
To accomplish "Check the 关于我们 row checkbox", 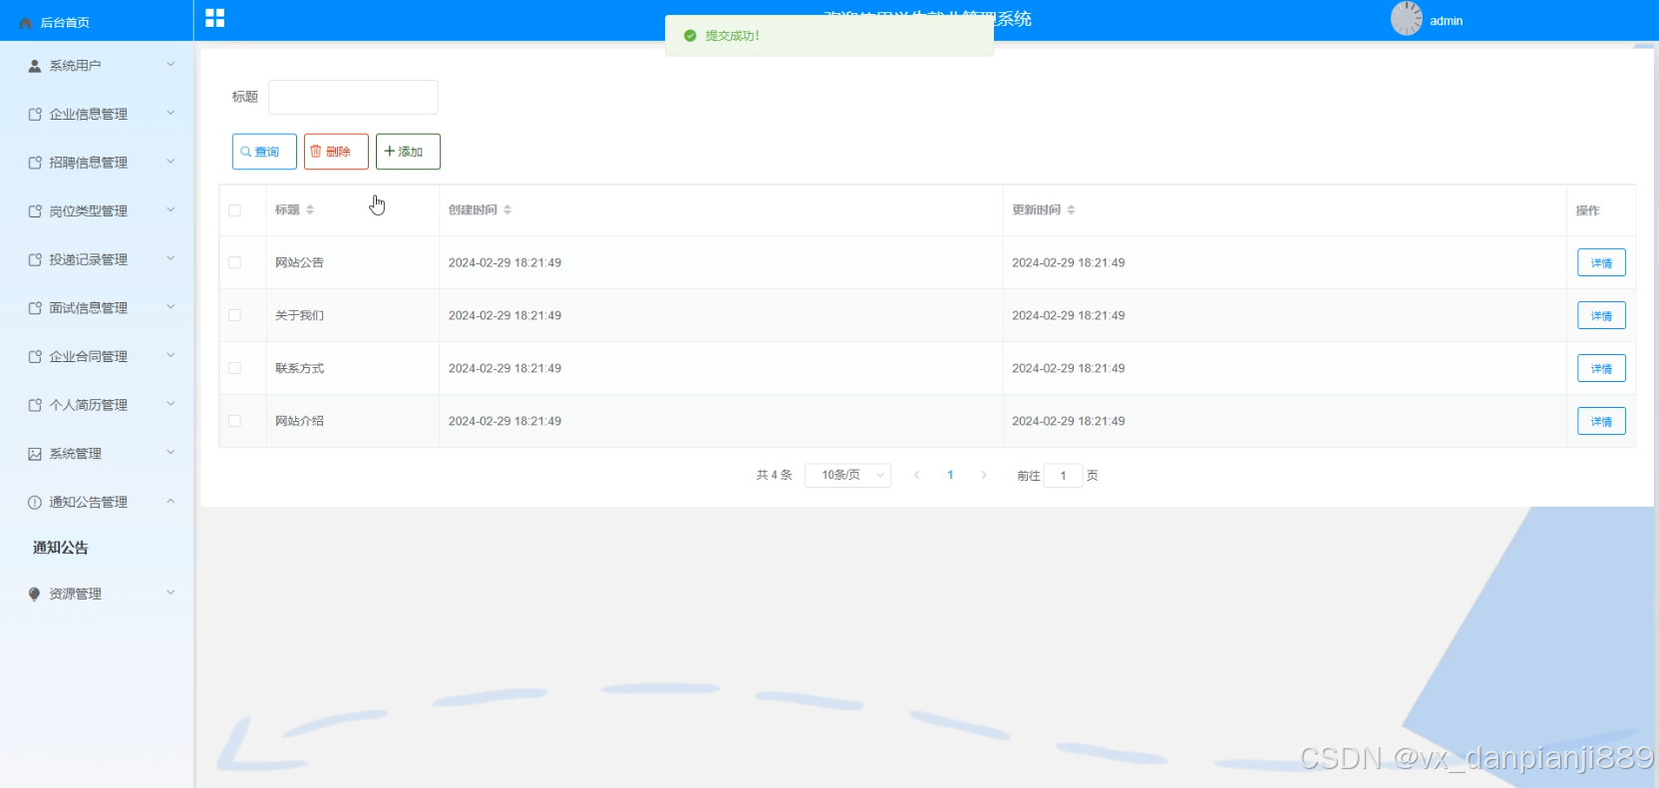I will coord(235,315).
